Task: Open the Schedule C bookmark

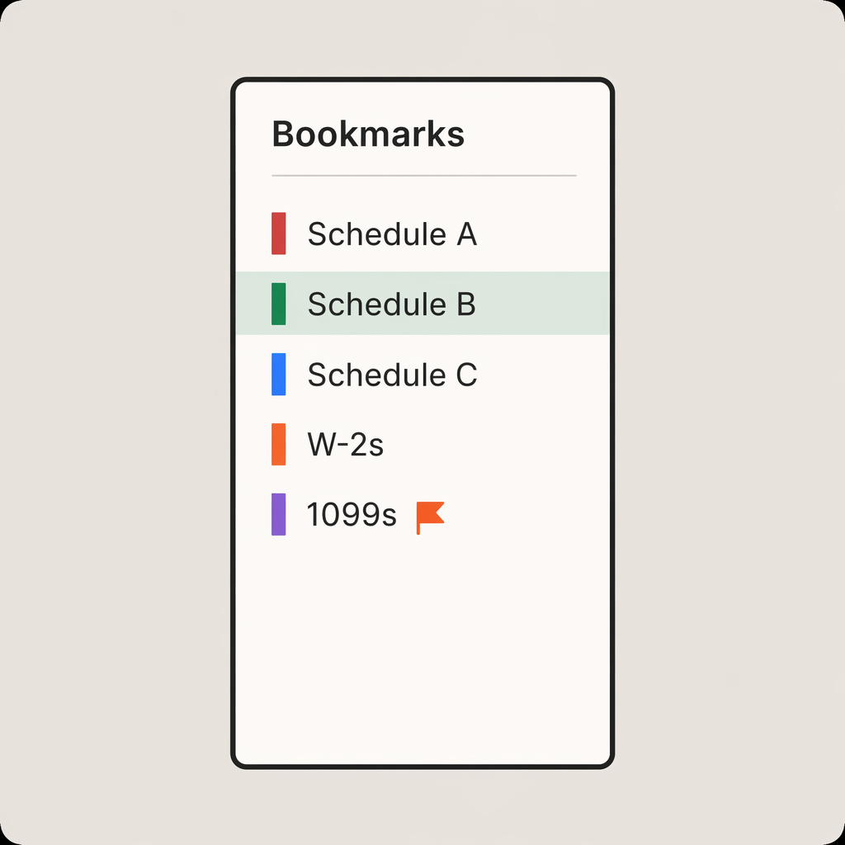Action: pos(392,374)
